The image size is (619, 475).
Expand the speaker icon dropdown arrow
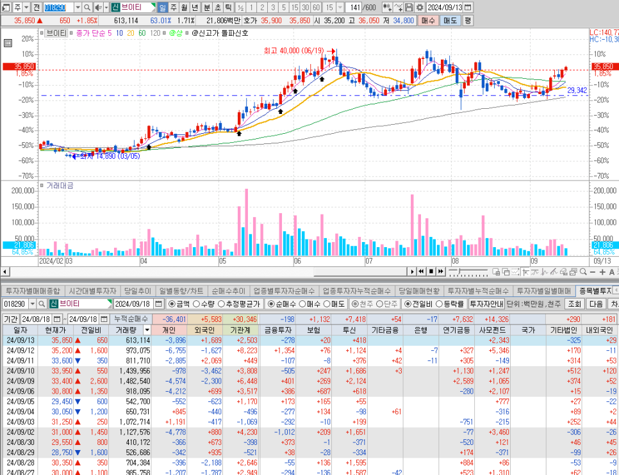pos(106,8)
